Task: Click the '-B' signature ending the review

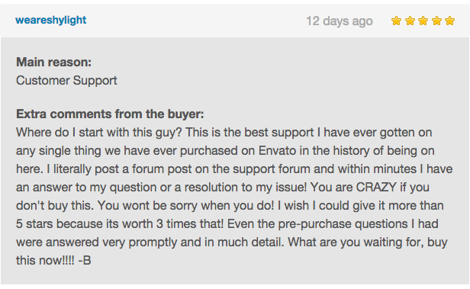Action: [x=85, y=260]
